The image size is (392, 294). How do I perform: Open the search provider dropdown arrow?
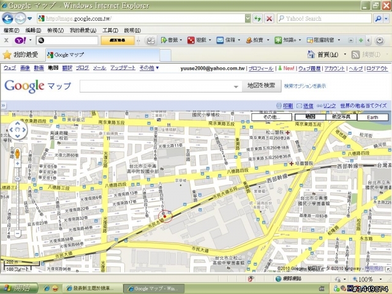point(386,18)
